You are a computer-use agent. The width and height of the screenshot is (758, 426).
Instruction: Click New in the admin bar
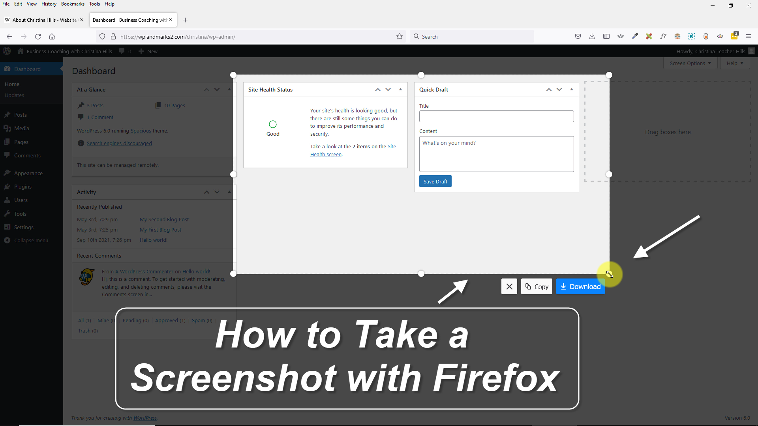tap(148, 51)
